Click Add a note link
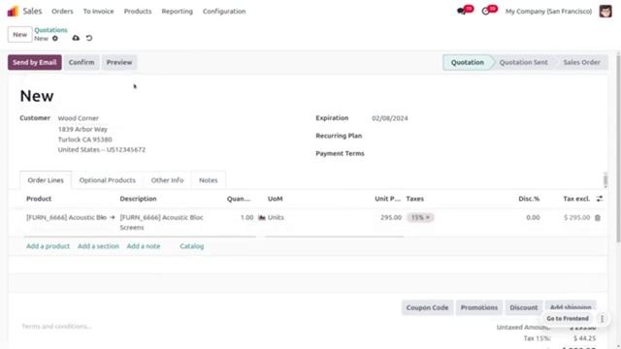 coord(144,246)
